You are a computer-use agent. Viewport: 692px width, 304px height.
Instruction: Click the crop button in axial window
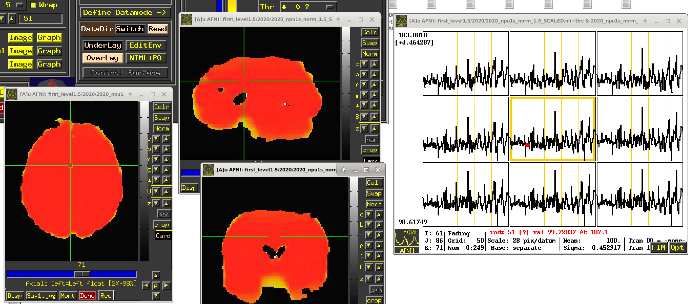[x=161, y=225]
